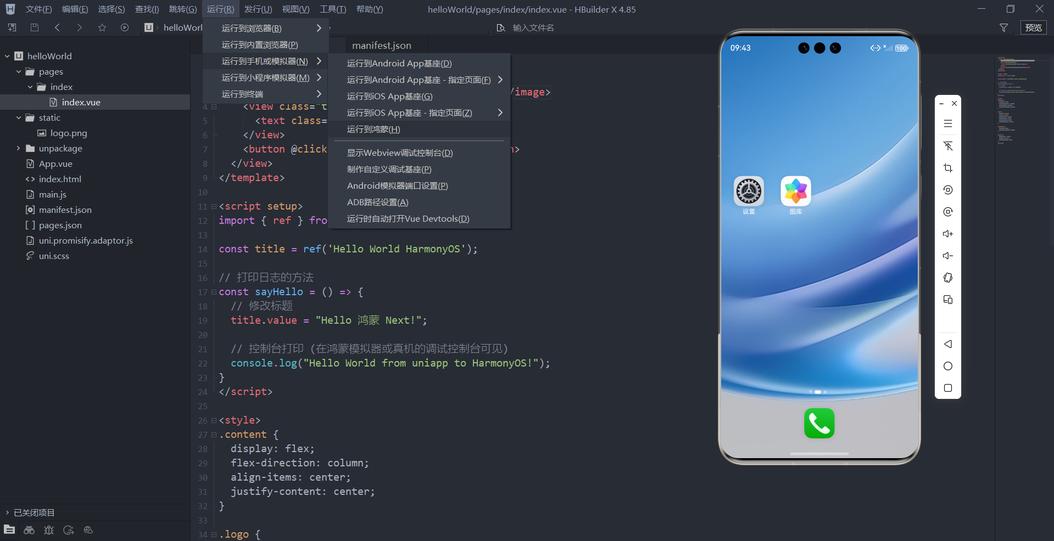
Task: Fold the script setup block at line 11
Action: coord(214,206)
